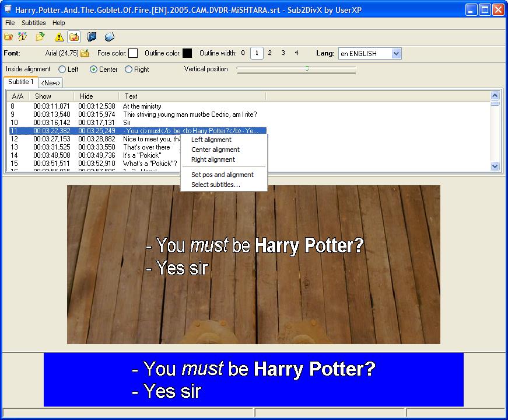
Task: Click the open subtitle folder icon
Action: click(x=8, y=37)
